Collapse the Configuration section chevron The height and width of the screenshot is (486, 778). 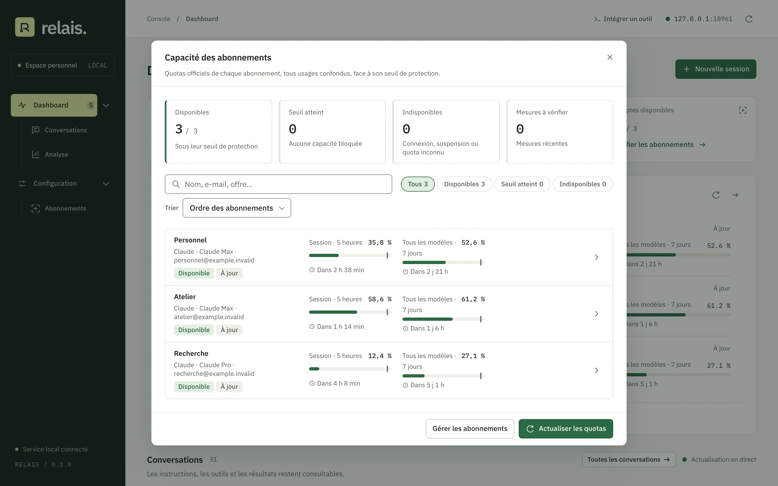click(106, 184)
